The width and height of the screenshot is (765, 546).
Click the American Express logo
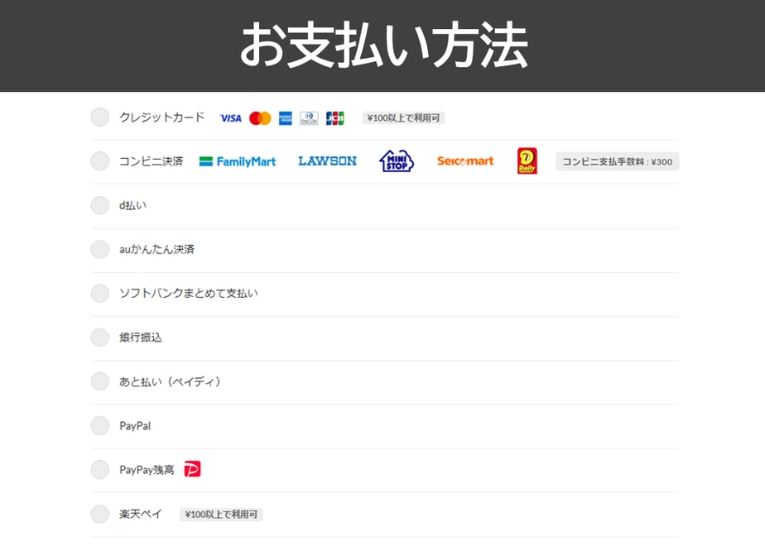286,118
